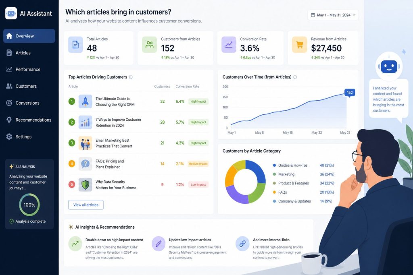Click the Guides & How-Tos blue legend dot
Image resolution: width=413 pixels, height=275 pixels.
(274, 165)
